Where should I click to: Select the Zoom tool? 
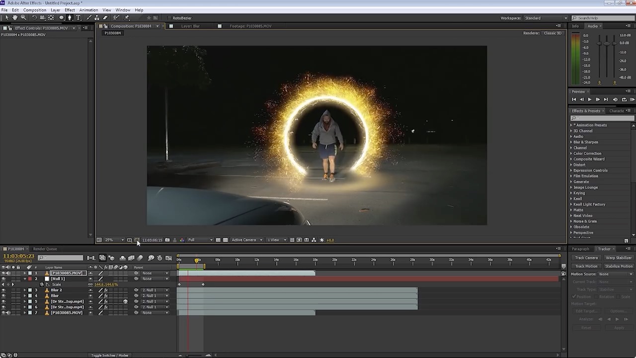(x=23, y=18)
